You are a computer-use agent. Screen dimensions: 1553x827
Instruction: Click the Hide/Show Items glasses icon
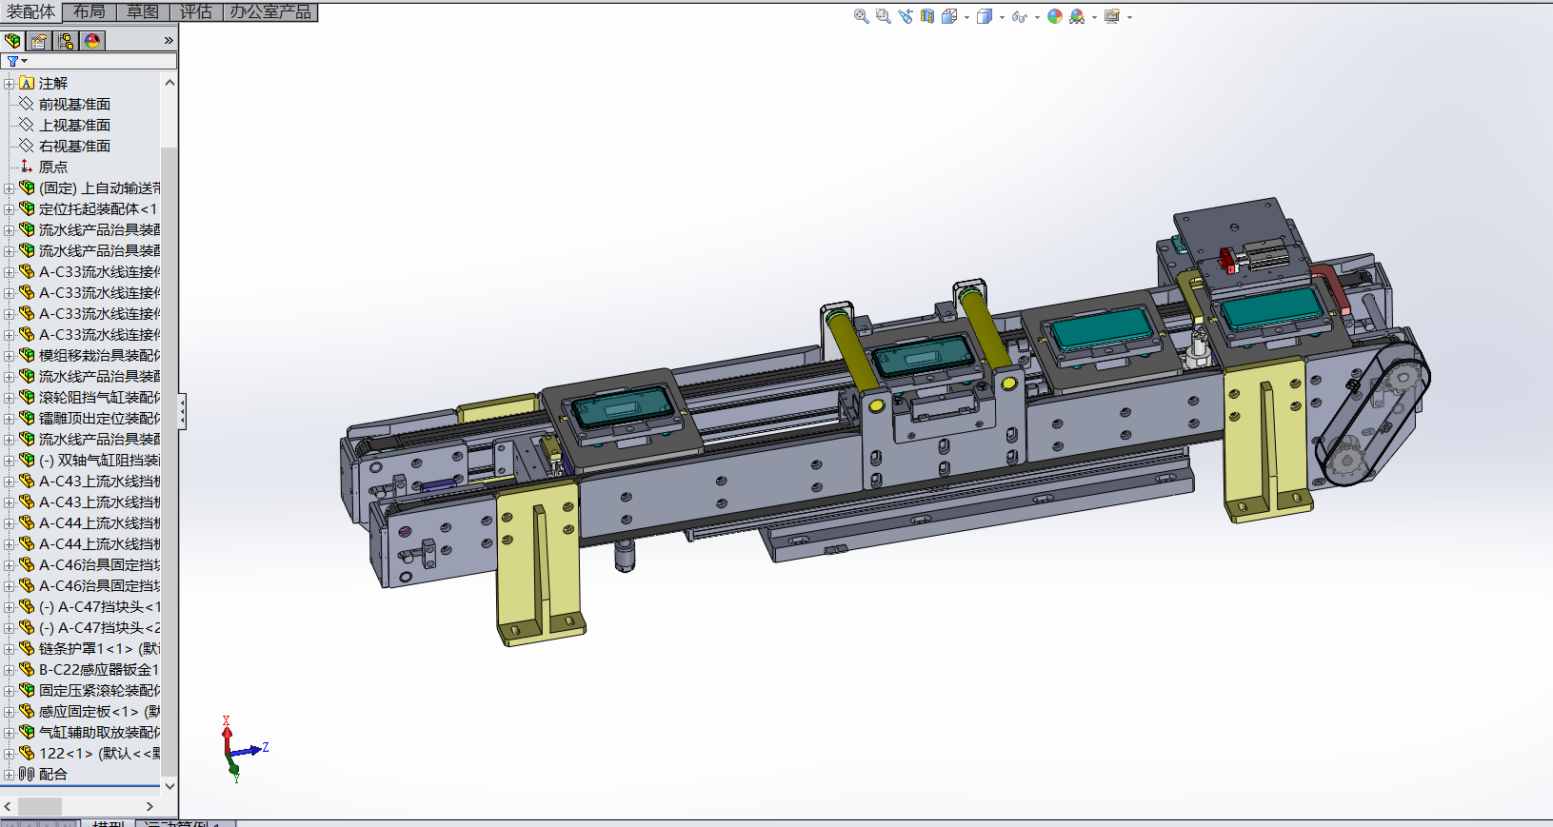tap(1019, 16)
